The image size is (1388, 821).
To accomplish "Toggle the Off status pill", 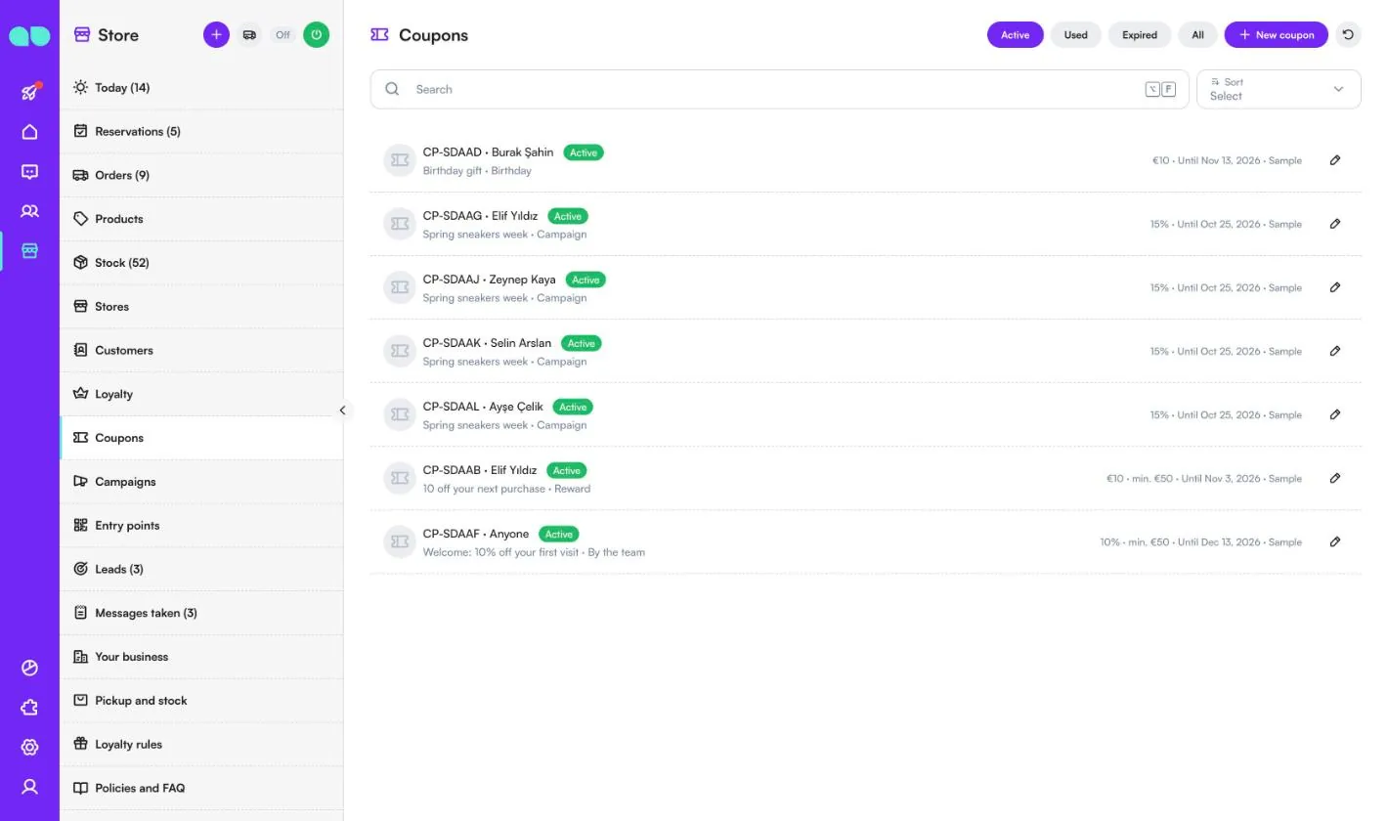I will point(282,35).
